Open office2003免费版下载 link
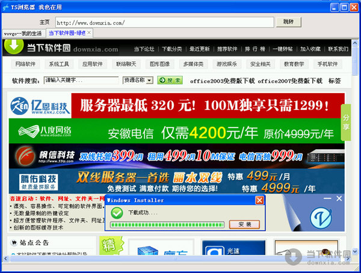The width and height of the screenshot is (361, 273). click(223, 81)
